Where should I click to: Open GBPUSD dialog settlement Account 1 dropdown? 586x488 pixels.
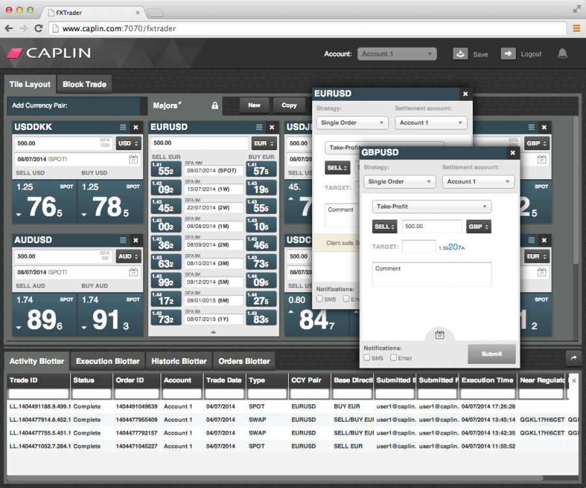[479, 182]
